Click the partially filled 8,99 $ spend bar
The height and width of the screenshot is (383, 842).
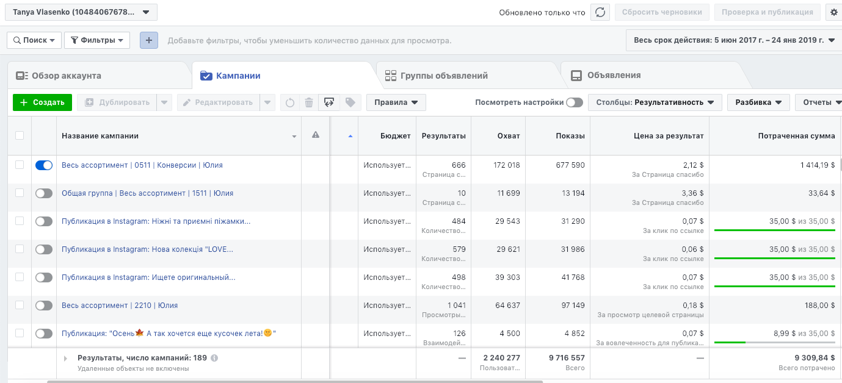(774, 343)
